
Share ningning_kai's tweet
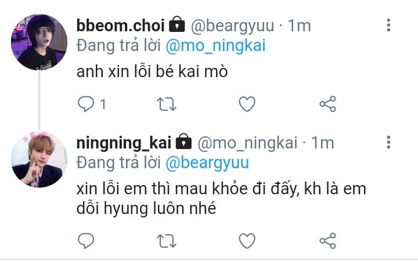[327, 241]
